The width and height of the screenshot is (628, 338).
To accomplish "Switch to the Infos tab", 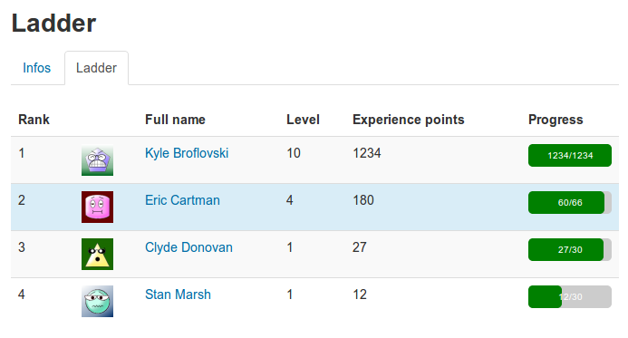I will pos(37,68).
